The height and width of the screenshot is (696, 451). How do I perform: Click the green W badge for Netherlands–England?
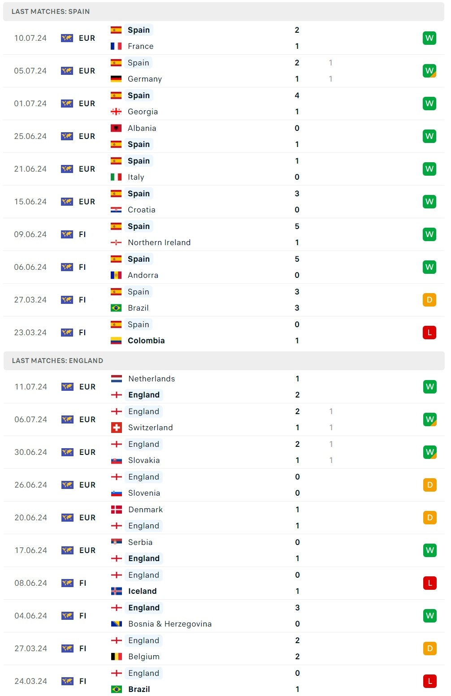click(429, 387)
